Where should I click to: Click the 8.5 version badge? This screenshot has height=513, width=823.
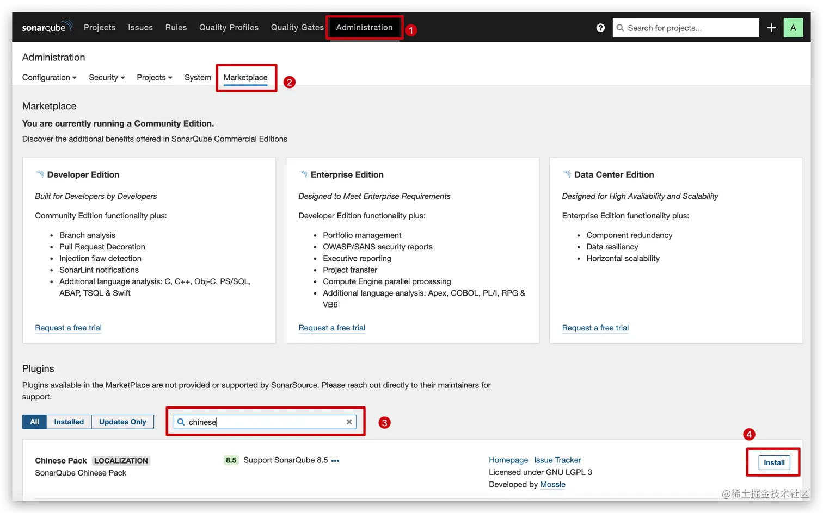click(231, 460)
